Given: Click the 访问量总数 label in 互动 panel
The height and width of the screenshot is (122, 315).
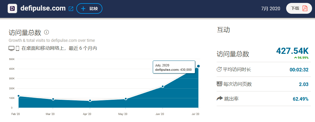Looking at the screenshot, I should (x=233, y=54).
